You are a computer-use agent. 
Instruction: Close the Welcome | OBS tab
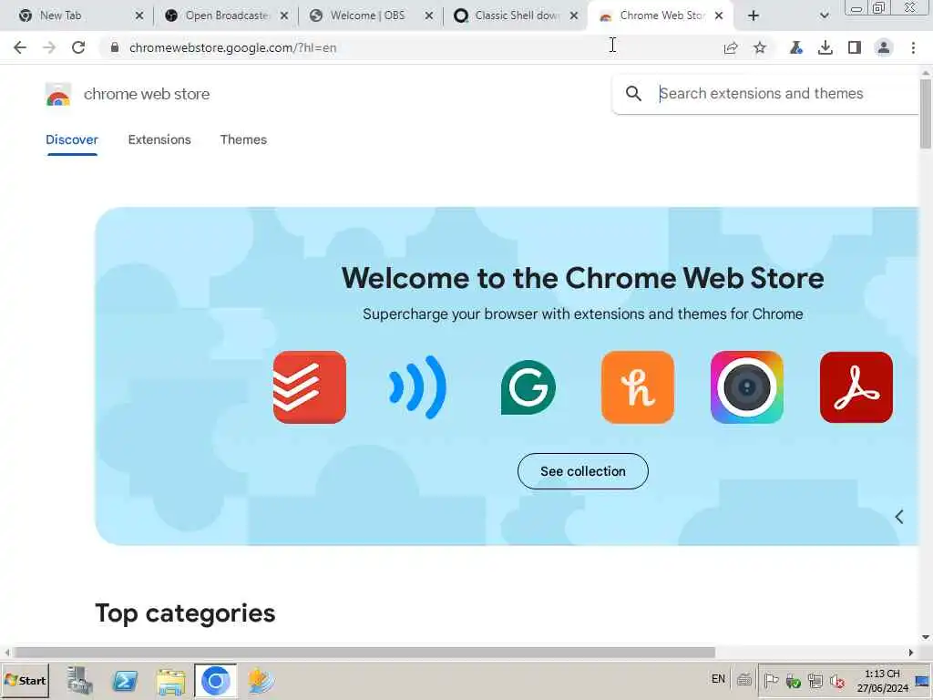tap(429, 15)
